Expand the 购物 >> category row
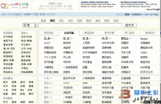The width and height of the screenshot is (161, 104). pos(48,92)
